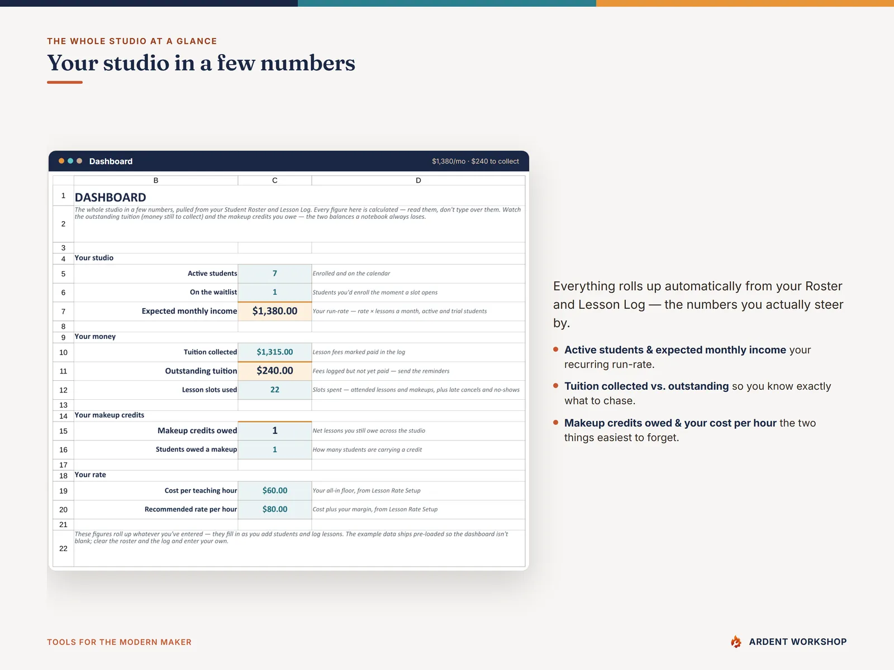Select the $1,380.00 income cell
The height and width of the screenshot is (670, 894).
tap(275, 311)
